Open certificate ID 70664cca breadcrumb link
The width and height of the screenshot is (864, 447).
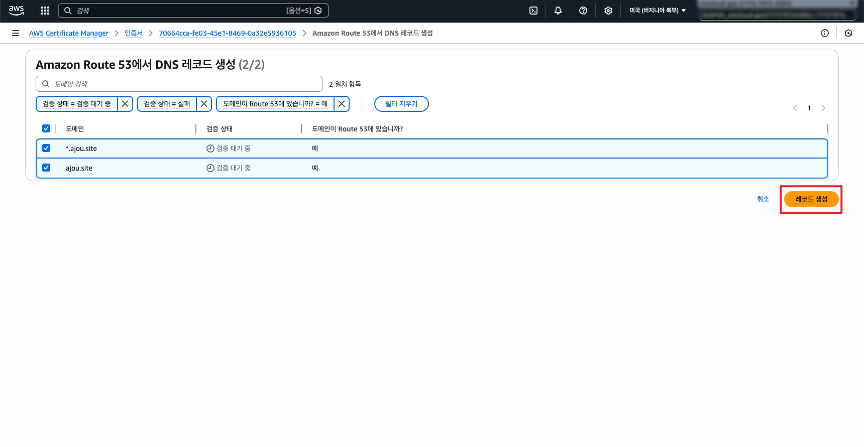click(228, 33)
